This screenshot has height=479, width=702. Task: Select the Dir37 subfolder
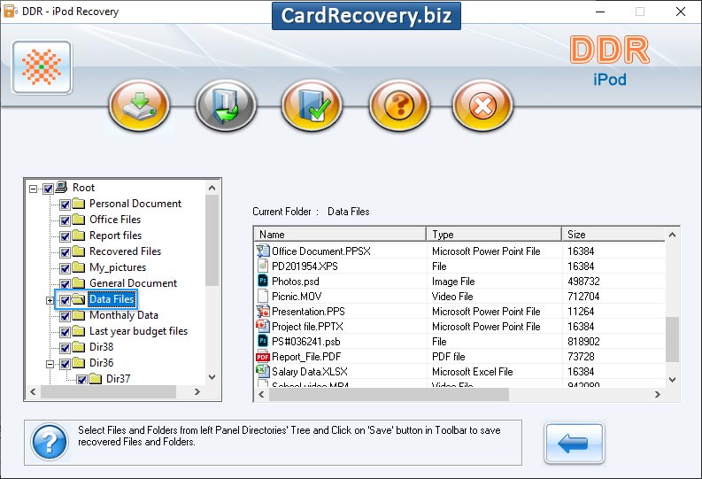tap(119, 379)
